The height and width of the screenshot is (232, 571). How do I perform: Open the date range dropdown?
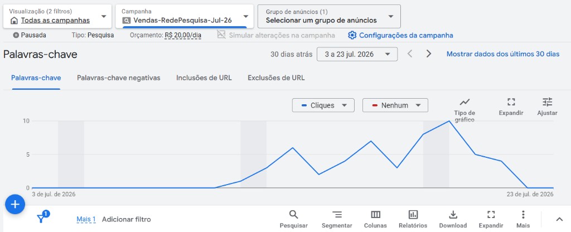(x=357, y=54)
